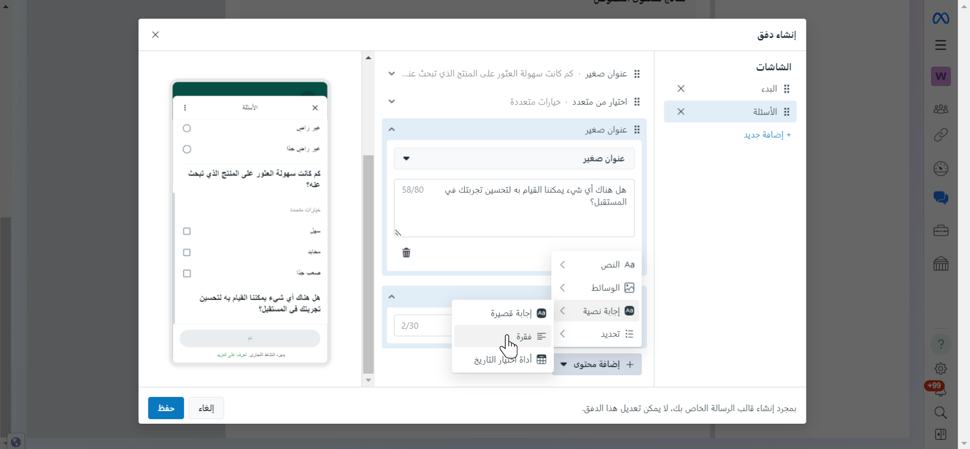Open the W account avatar

[941, 76]
